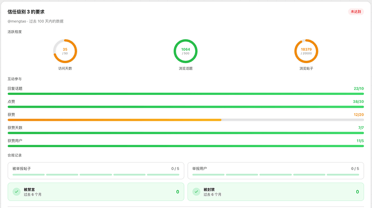Click the 回复话题 progress bar
The image size is (372, 208).
coord(185,94)
